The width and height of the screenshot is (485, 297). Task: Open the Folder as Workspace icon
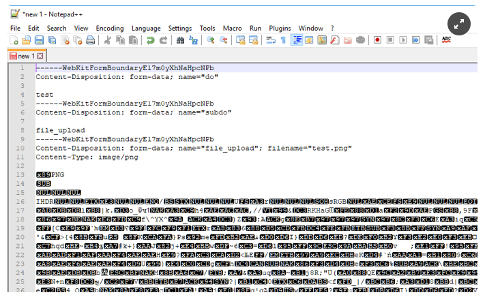[348, 40]
